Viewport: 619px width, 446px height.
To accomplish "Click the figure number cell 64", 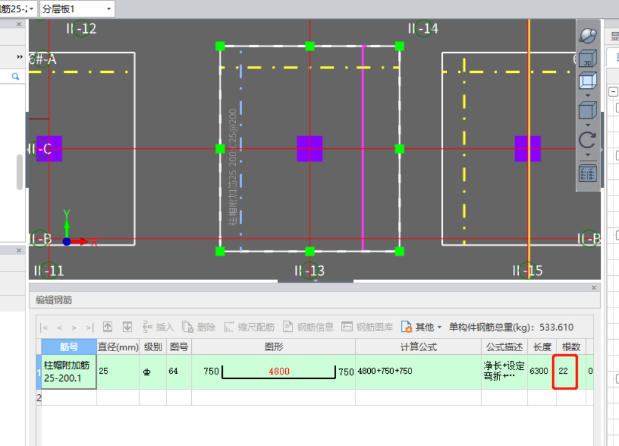I will [x=179, y=372].
